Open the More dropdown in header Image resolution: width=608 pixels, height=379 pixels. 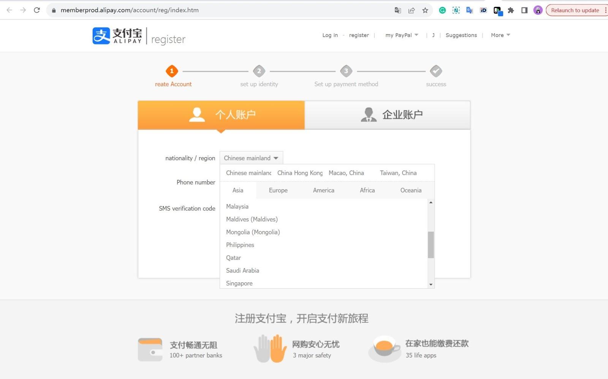(500, 35)
